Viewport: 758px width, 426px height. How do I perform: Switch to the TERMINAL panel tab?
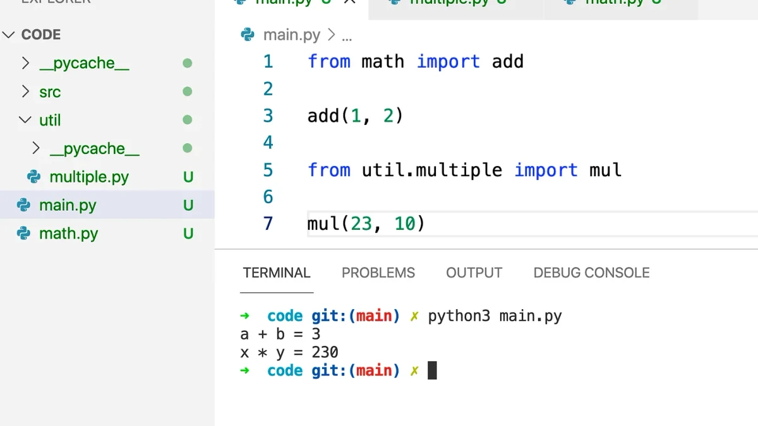(277, 273)
